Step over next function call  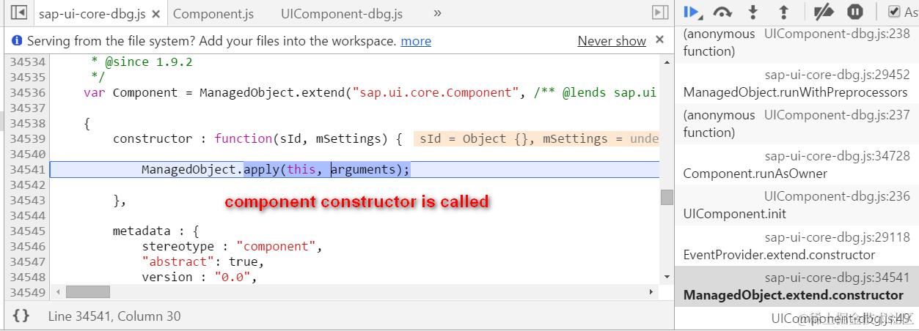click(x=722, y=12)
